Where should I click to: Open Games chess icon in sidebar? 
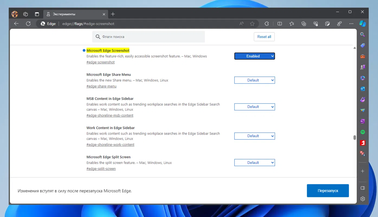[363, 67]
